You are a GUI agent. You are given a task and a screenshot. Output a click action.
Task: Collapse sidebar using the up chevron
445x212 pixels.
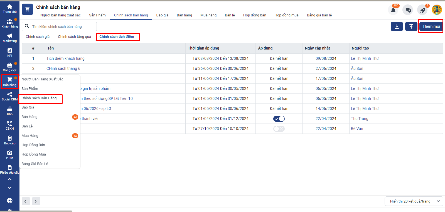(x=10, y=179)
